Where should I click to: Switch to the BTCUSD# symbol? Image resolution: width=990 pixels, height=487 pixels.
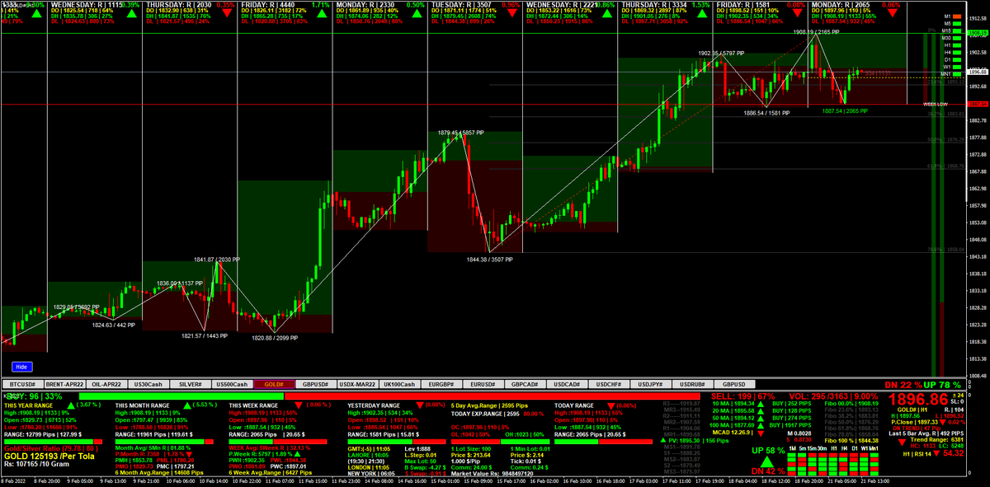coord(21,384)
